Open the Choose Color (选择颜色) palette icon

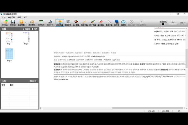click(32, 23)
